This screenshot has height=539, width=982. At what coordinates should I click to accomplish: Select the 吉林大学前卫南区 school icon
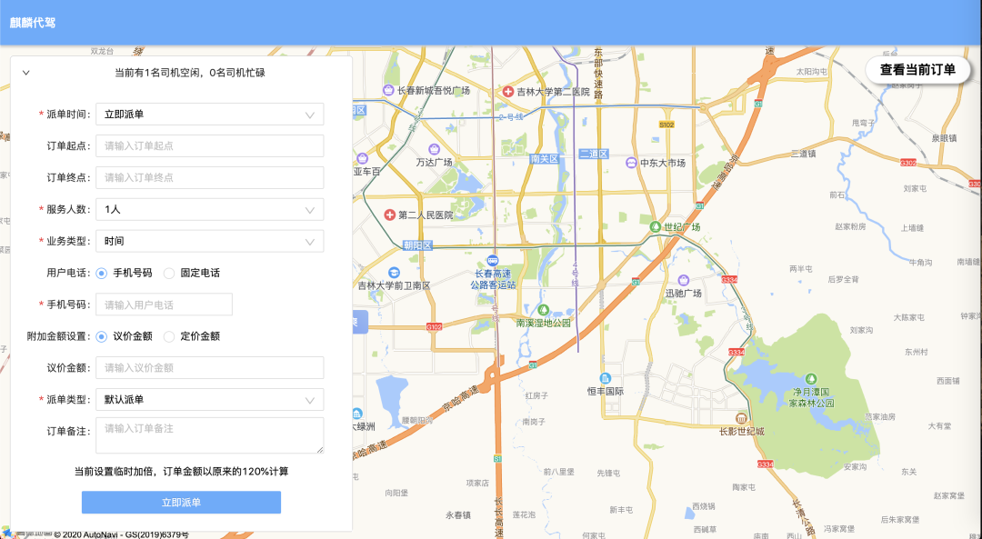click(x=394, y=273)
